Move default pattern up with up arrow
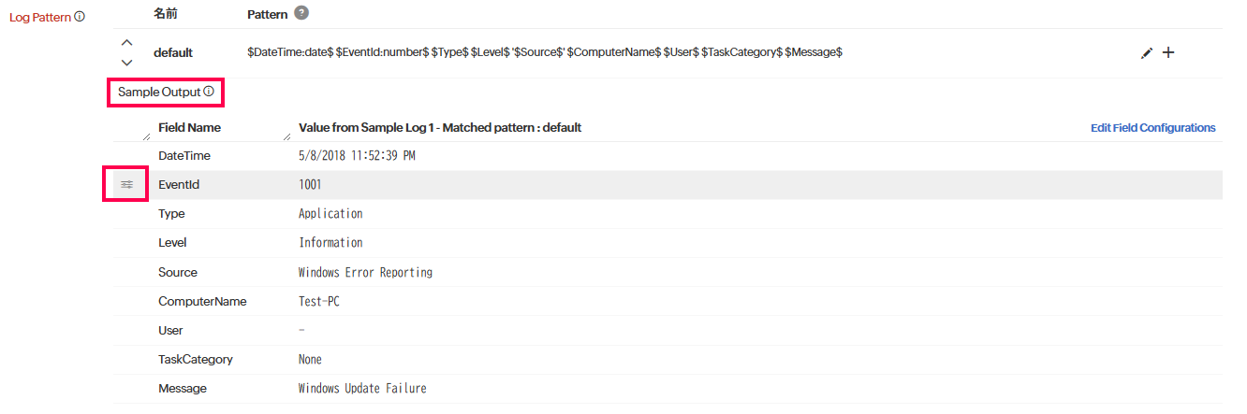The image size is (1247, 414). tap(127, 43)
